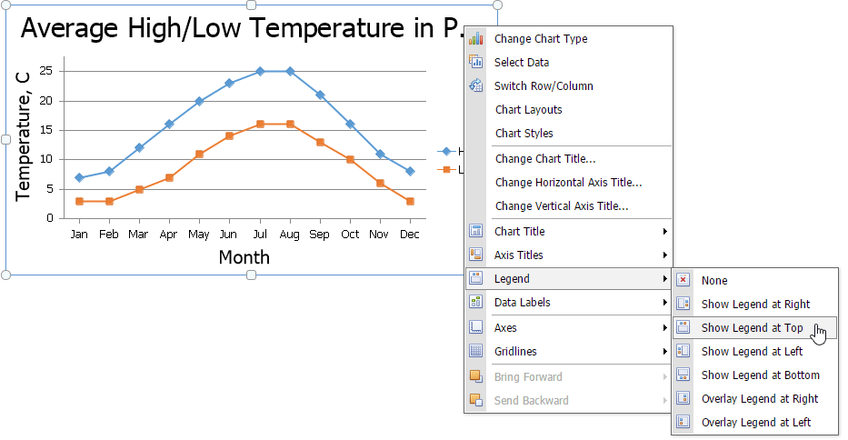Image resolution: width=848 pixels, height=440 pixels.
Task: Click the Switch Row/Column icon
Action: [475, 85]
